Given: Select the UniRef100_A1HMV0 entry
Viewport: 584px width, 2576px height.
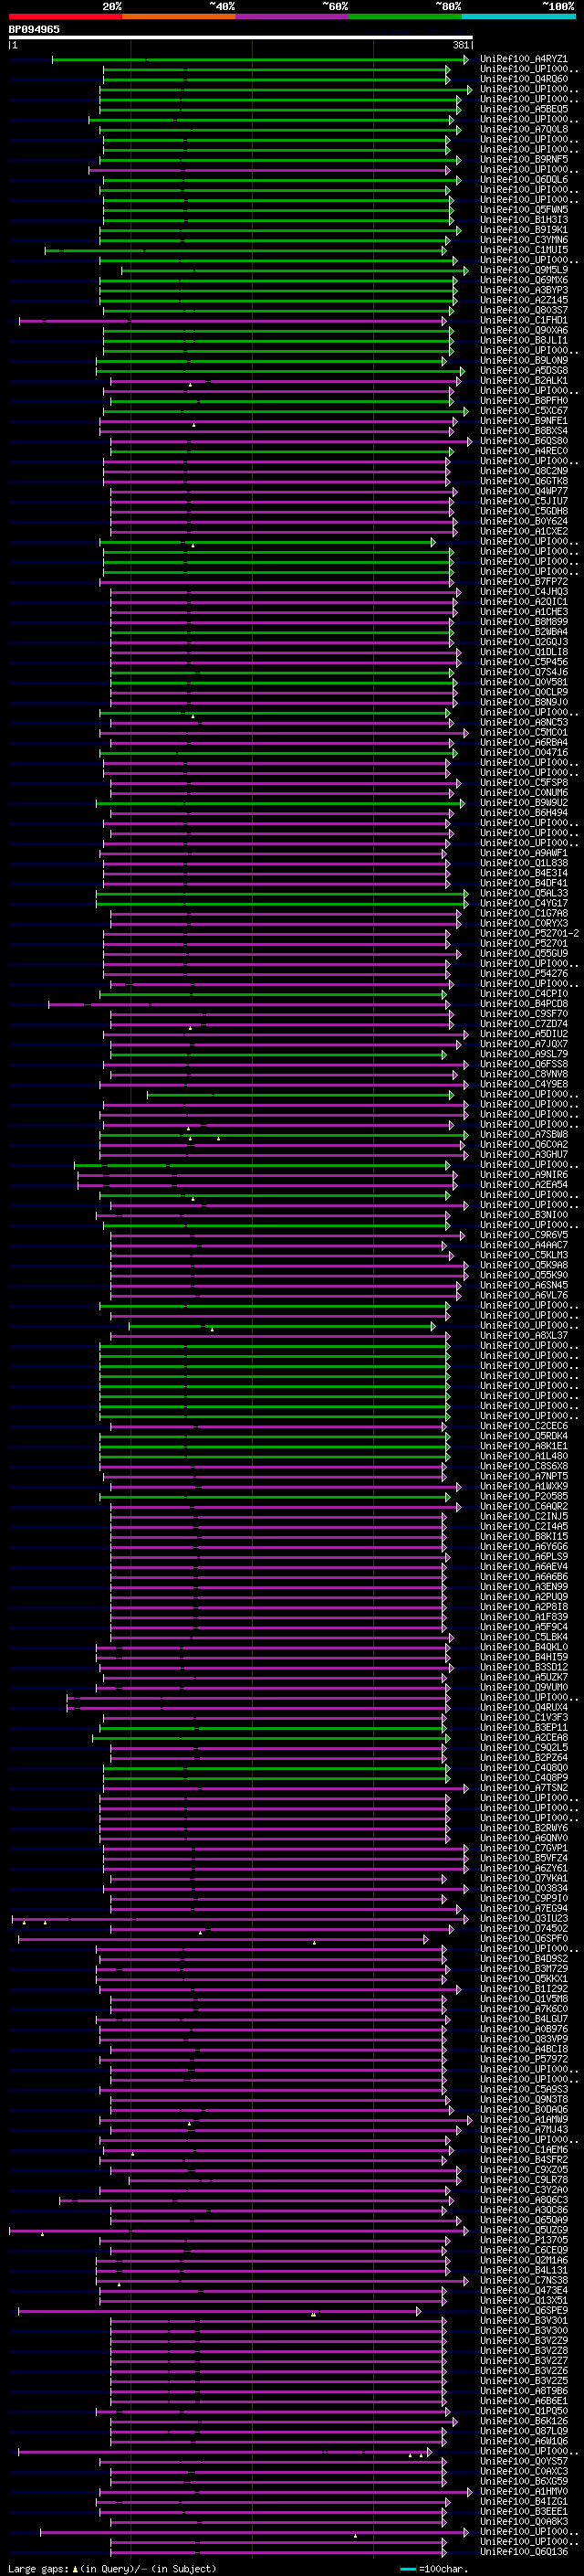Looking at the screenshot, I should click(524, 2491).
